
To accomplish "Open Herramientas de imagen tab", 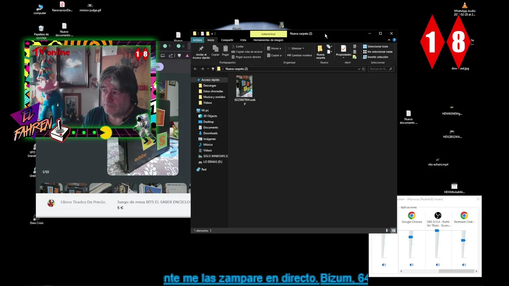I will [268, 40].
